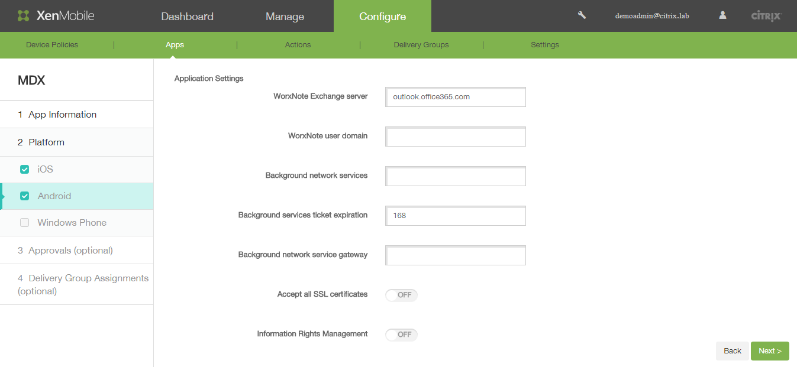
Task: Focus the WorxNote user domain field
Action: 455,137
